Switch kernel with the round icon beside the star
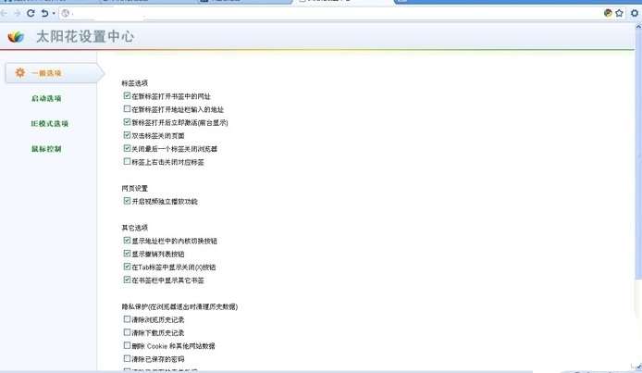 (608, 13)
